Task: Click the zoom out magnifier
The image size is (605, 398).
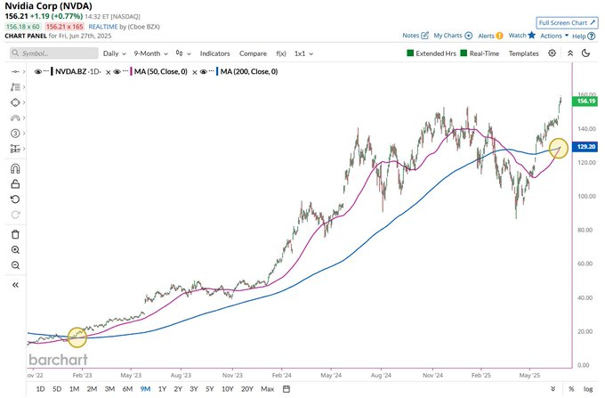Action: 15,265
